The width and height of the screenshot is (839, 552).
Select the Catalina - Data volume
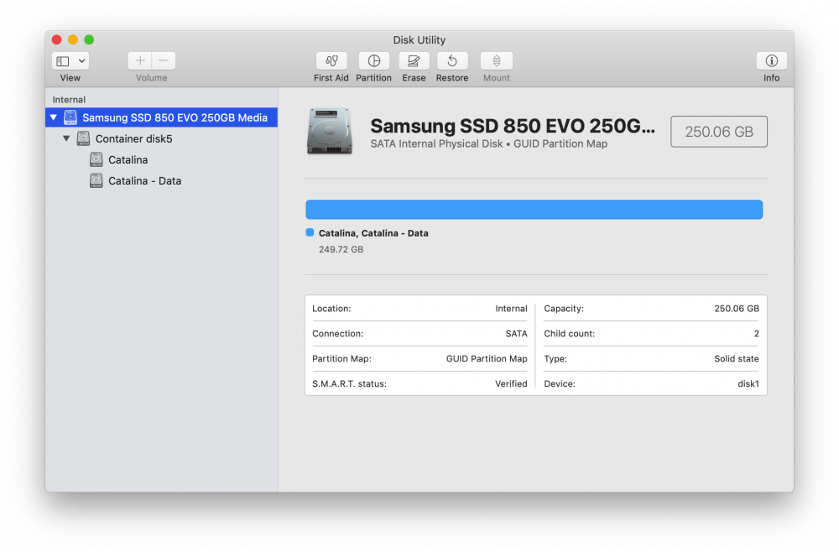tap(162, 181)
